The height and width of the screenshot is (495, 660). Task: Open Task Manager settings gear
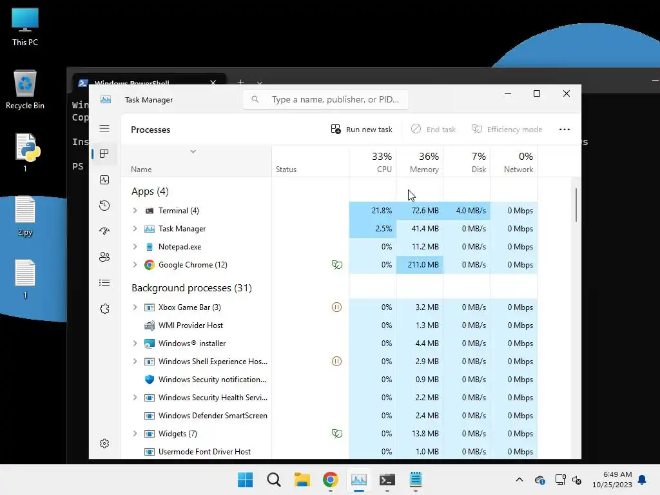tap(104, 443)
